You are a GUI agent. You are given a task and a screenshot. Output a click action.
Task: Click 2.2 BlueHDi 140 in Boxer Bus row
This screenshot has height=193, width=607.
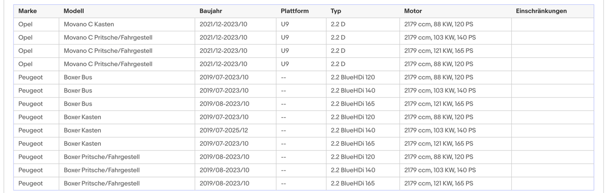[x=353, y=90]
